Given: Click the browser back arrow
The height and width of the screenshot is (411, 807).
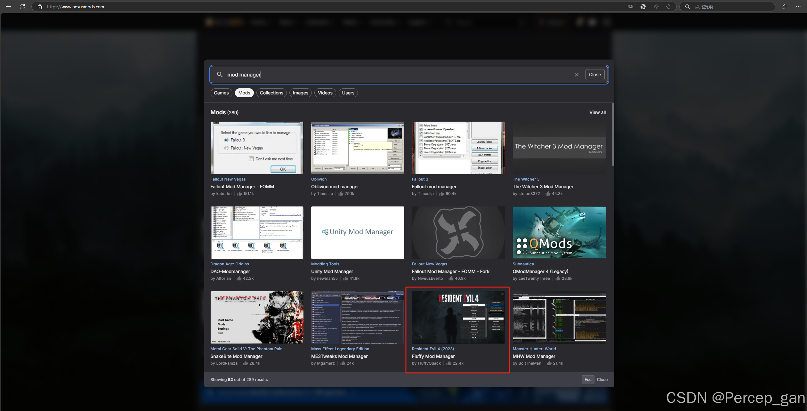Looking at the screenshot, I should point(8,7).
